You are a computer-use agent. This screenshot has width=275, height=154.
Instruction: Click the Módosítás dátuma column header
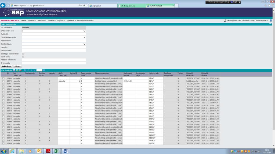coord(205,74)
